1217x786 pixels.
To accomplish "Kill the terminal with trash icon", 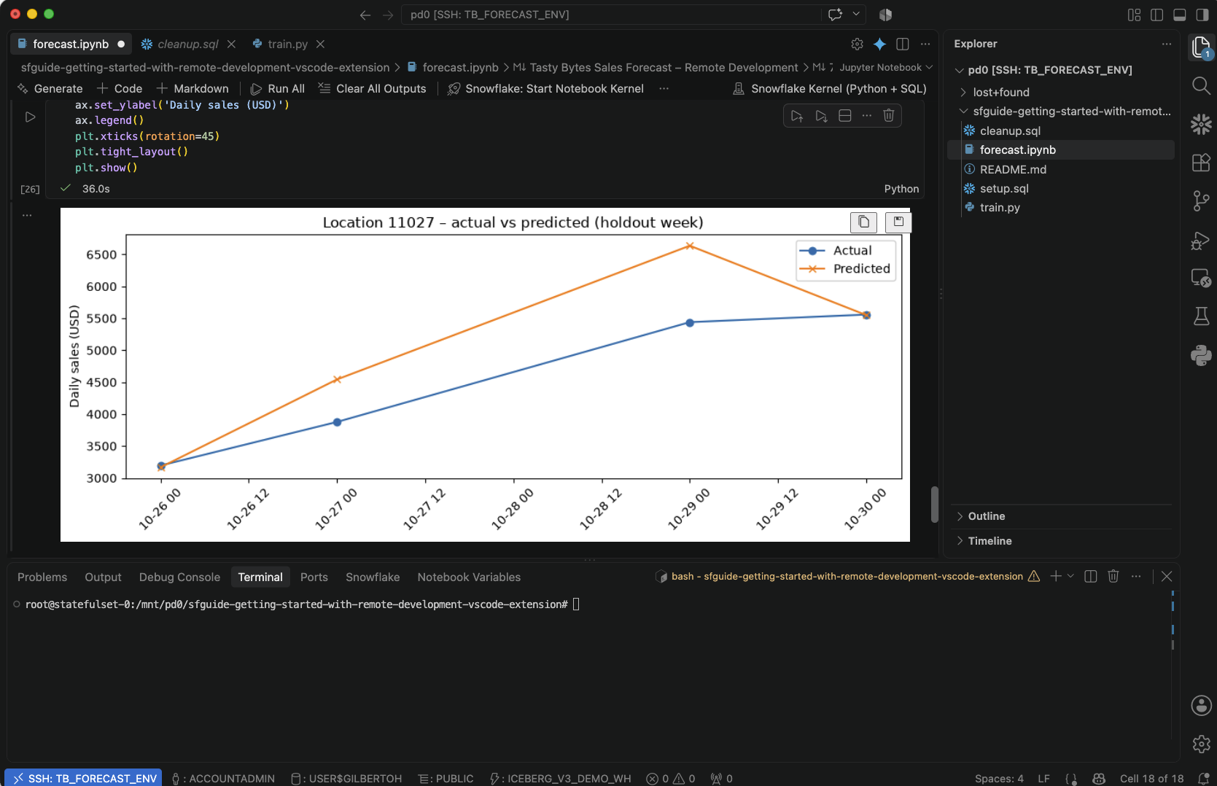I will (x=1113, y=576).
